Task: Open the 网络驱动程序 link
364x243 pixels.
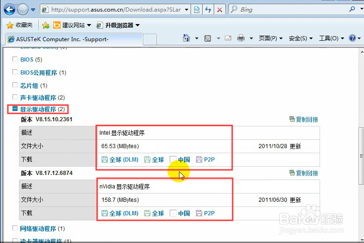Action: tap(38, 229)
